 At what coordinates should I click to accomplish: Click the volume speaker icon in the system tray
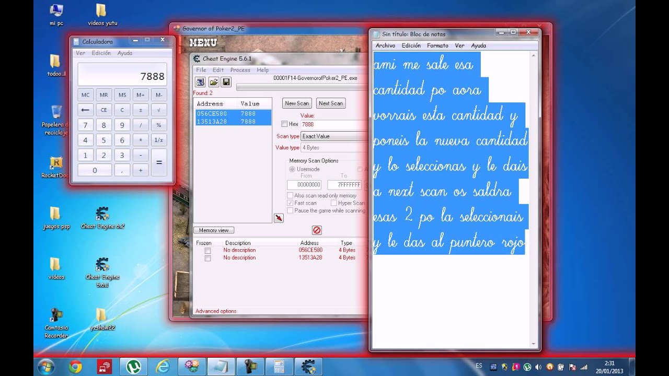click(x=538, y=367)
